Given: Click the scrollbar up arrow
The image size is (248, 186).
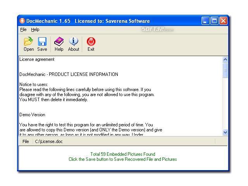Looking at the screenshot, I should tap(225, 59).
